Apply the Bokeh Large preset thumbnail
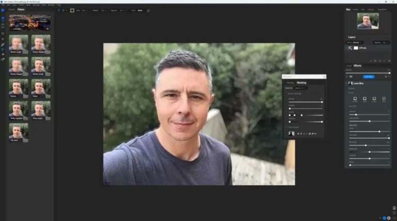 coord(19,44)
